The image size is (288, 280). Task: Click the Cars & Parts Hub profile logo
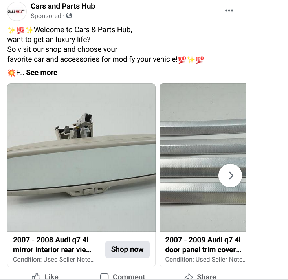click(17, 11)
